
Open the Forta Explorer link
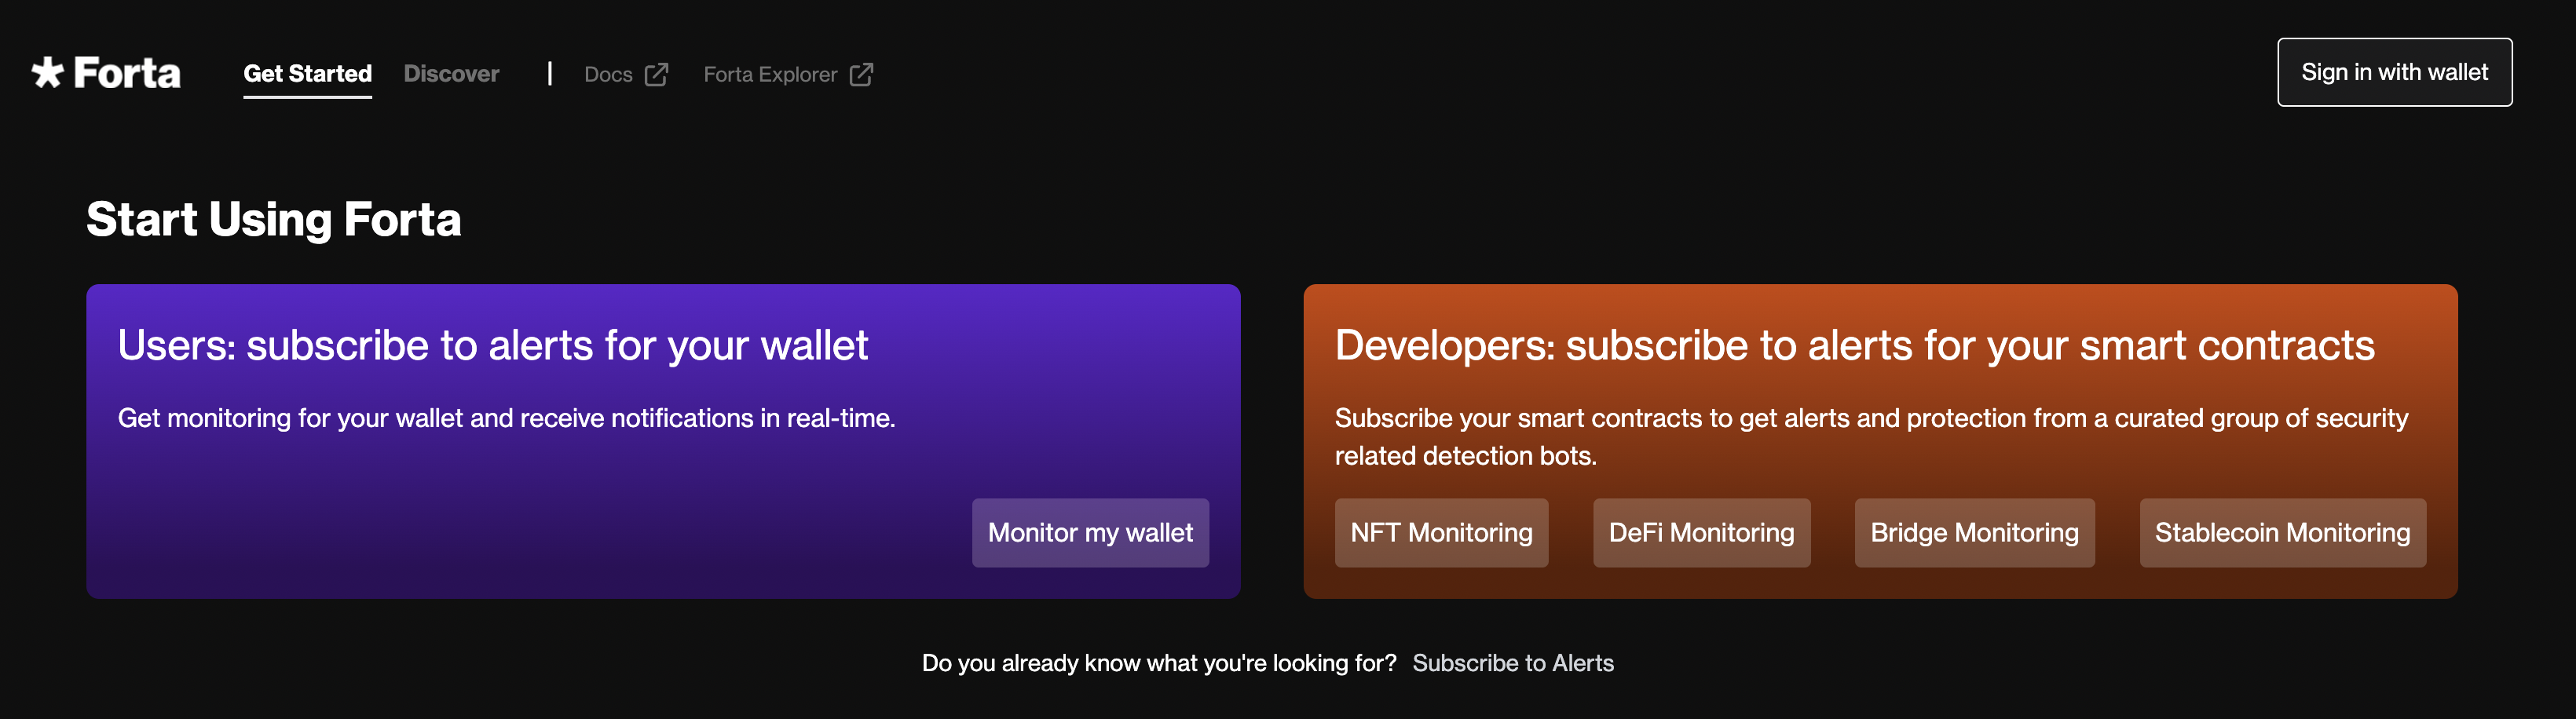[x=770, y=75]
